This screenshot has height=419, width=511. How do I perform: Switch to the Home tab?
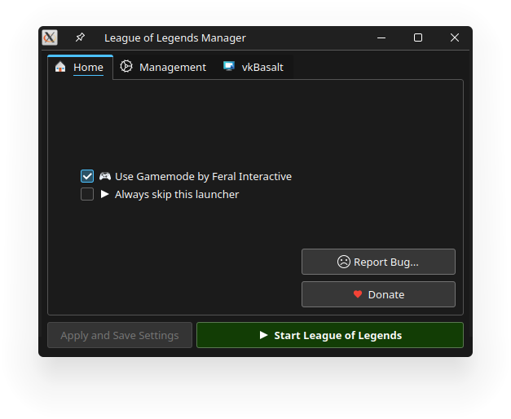[80, 67]
